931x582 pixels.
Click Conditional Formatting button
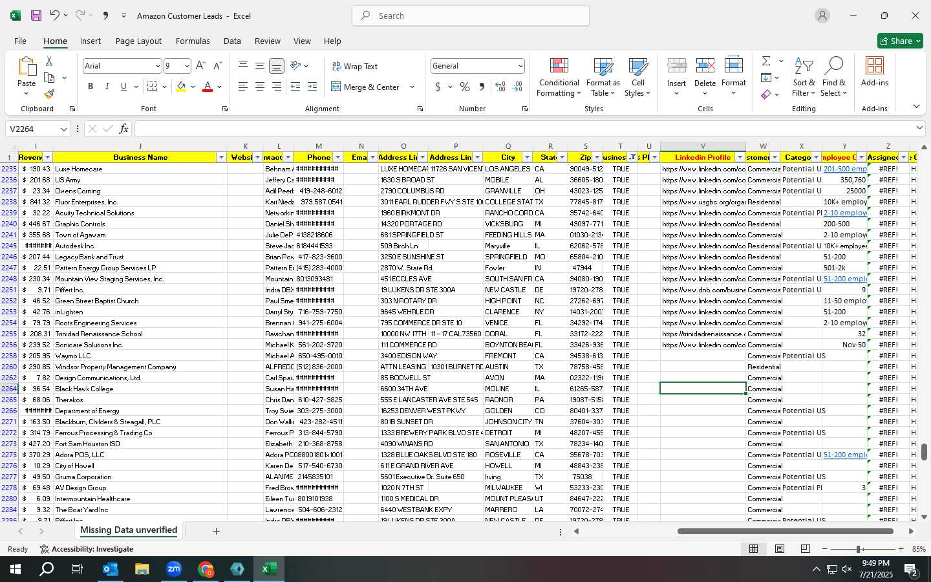click(x=559, y=77)
